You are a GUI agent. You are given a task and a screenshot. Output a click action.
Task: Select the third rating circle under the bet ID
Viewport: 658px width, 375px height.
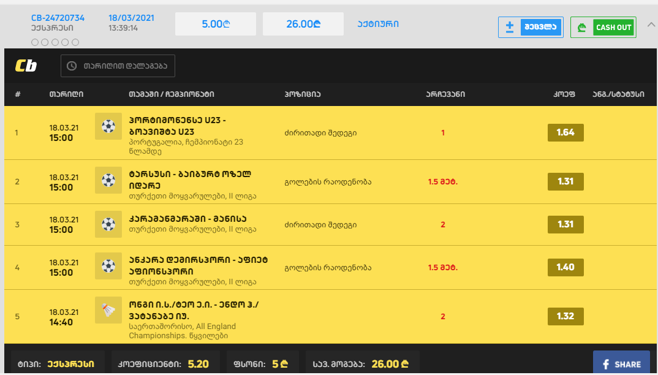[x=55, y=42]
